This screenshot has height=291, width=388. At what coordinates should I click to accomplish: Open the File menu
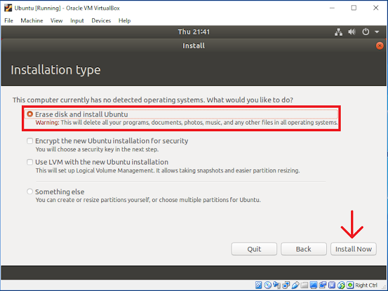tap(8, 21)
